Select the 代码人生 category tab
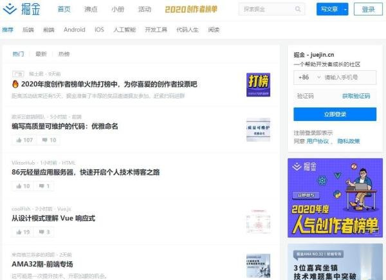 pos(188,30)
